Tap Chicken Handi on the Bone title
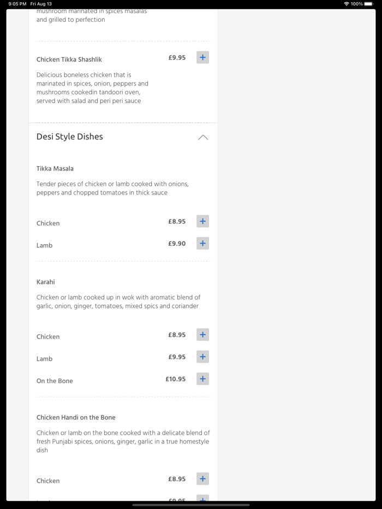The image size is (382, 509). click(76, 417)
